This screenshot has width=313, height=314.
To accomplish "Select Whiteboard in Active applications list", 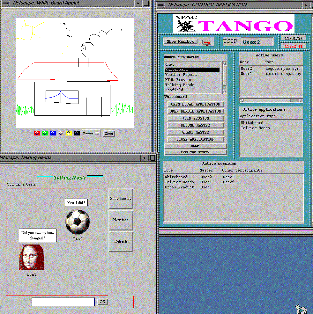I will pyautogui.click(x=271, y=123).
